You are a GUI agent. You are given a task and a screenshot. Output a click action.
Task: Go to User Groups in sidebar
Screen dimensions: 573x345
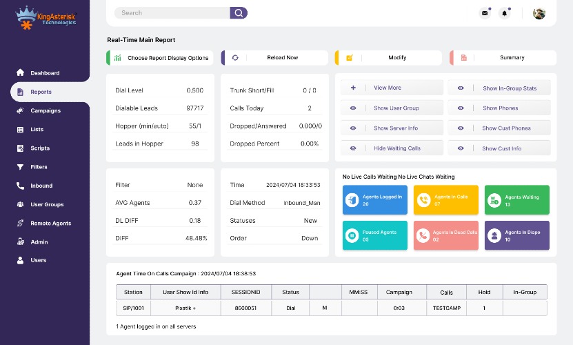[47, 204]
